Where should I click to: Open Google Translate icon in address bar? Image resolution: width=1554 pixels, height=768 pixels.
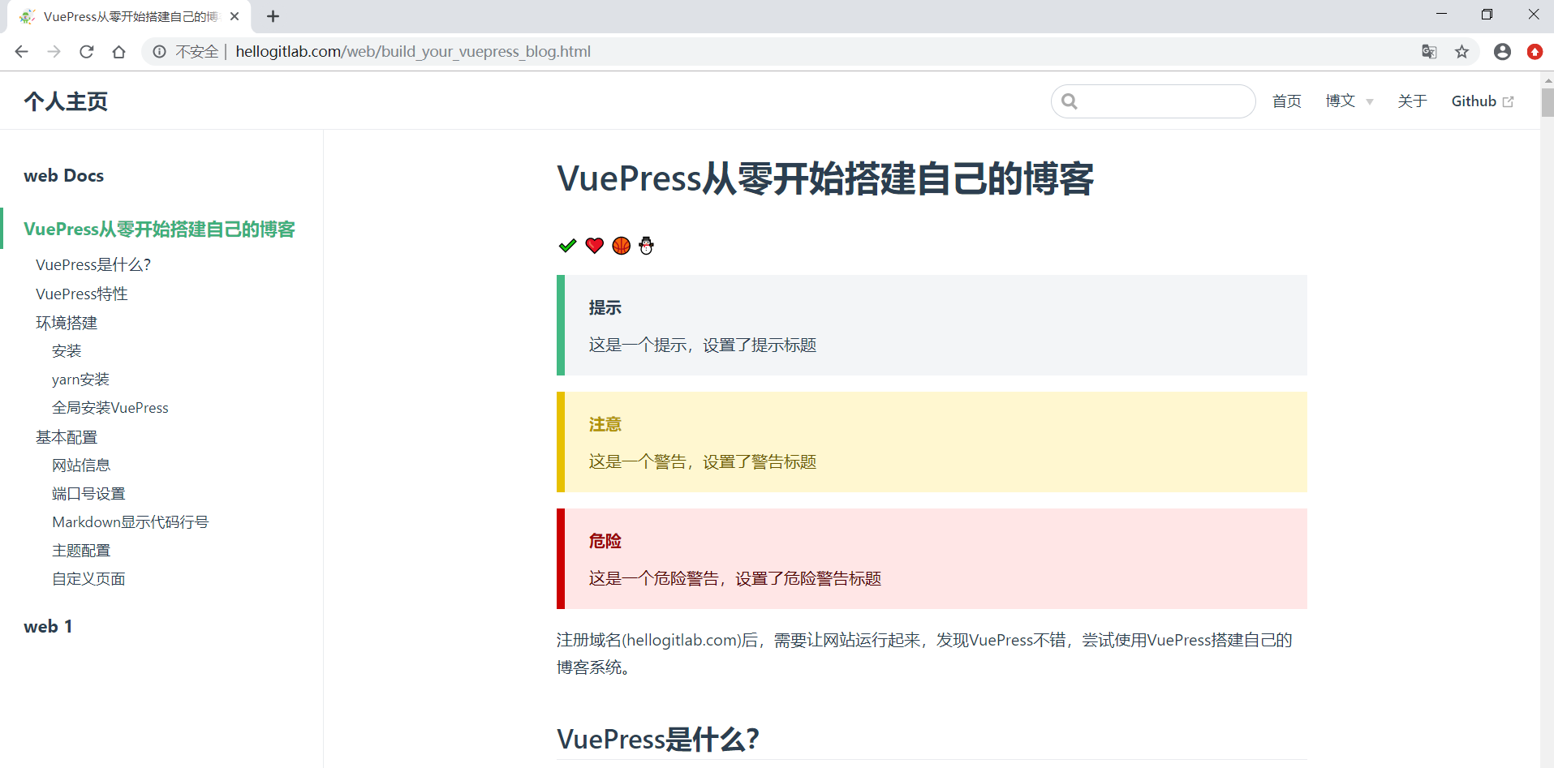[x=1429, y=52]
